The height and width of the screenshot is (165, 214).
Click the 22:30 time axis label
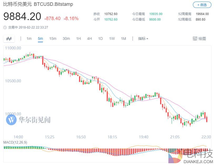[206, 137]
